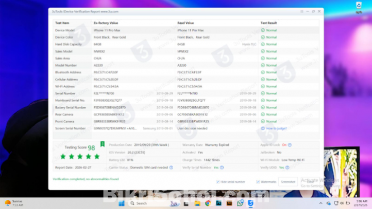
Task: Open the report window title bar menu
Action: (x=82, y=12)
